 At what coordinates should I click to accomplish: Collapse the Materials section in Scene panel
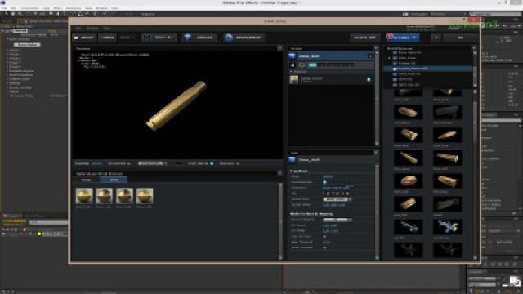pyautogui.click(x=291, y=72)
